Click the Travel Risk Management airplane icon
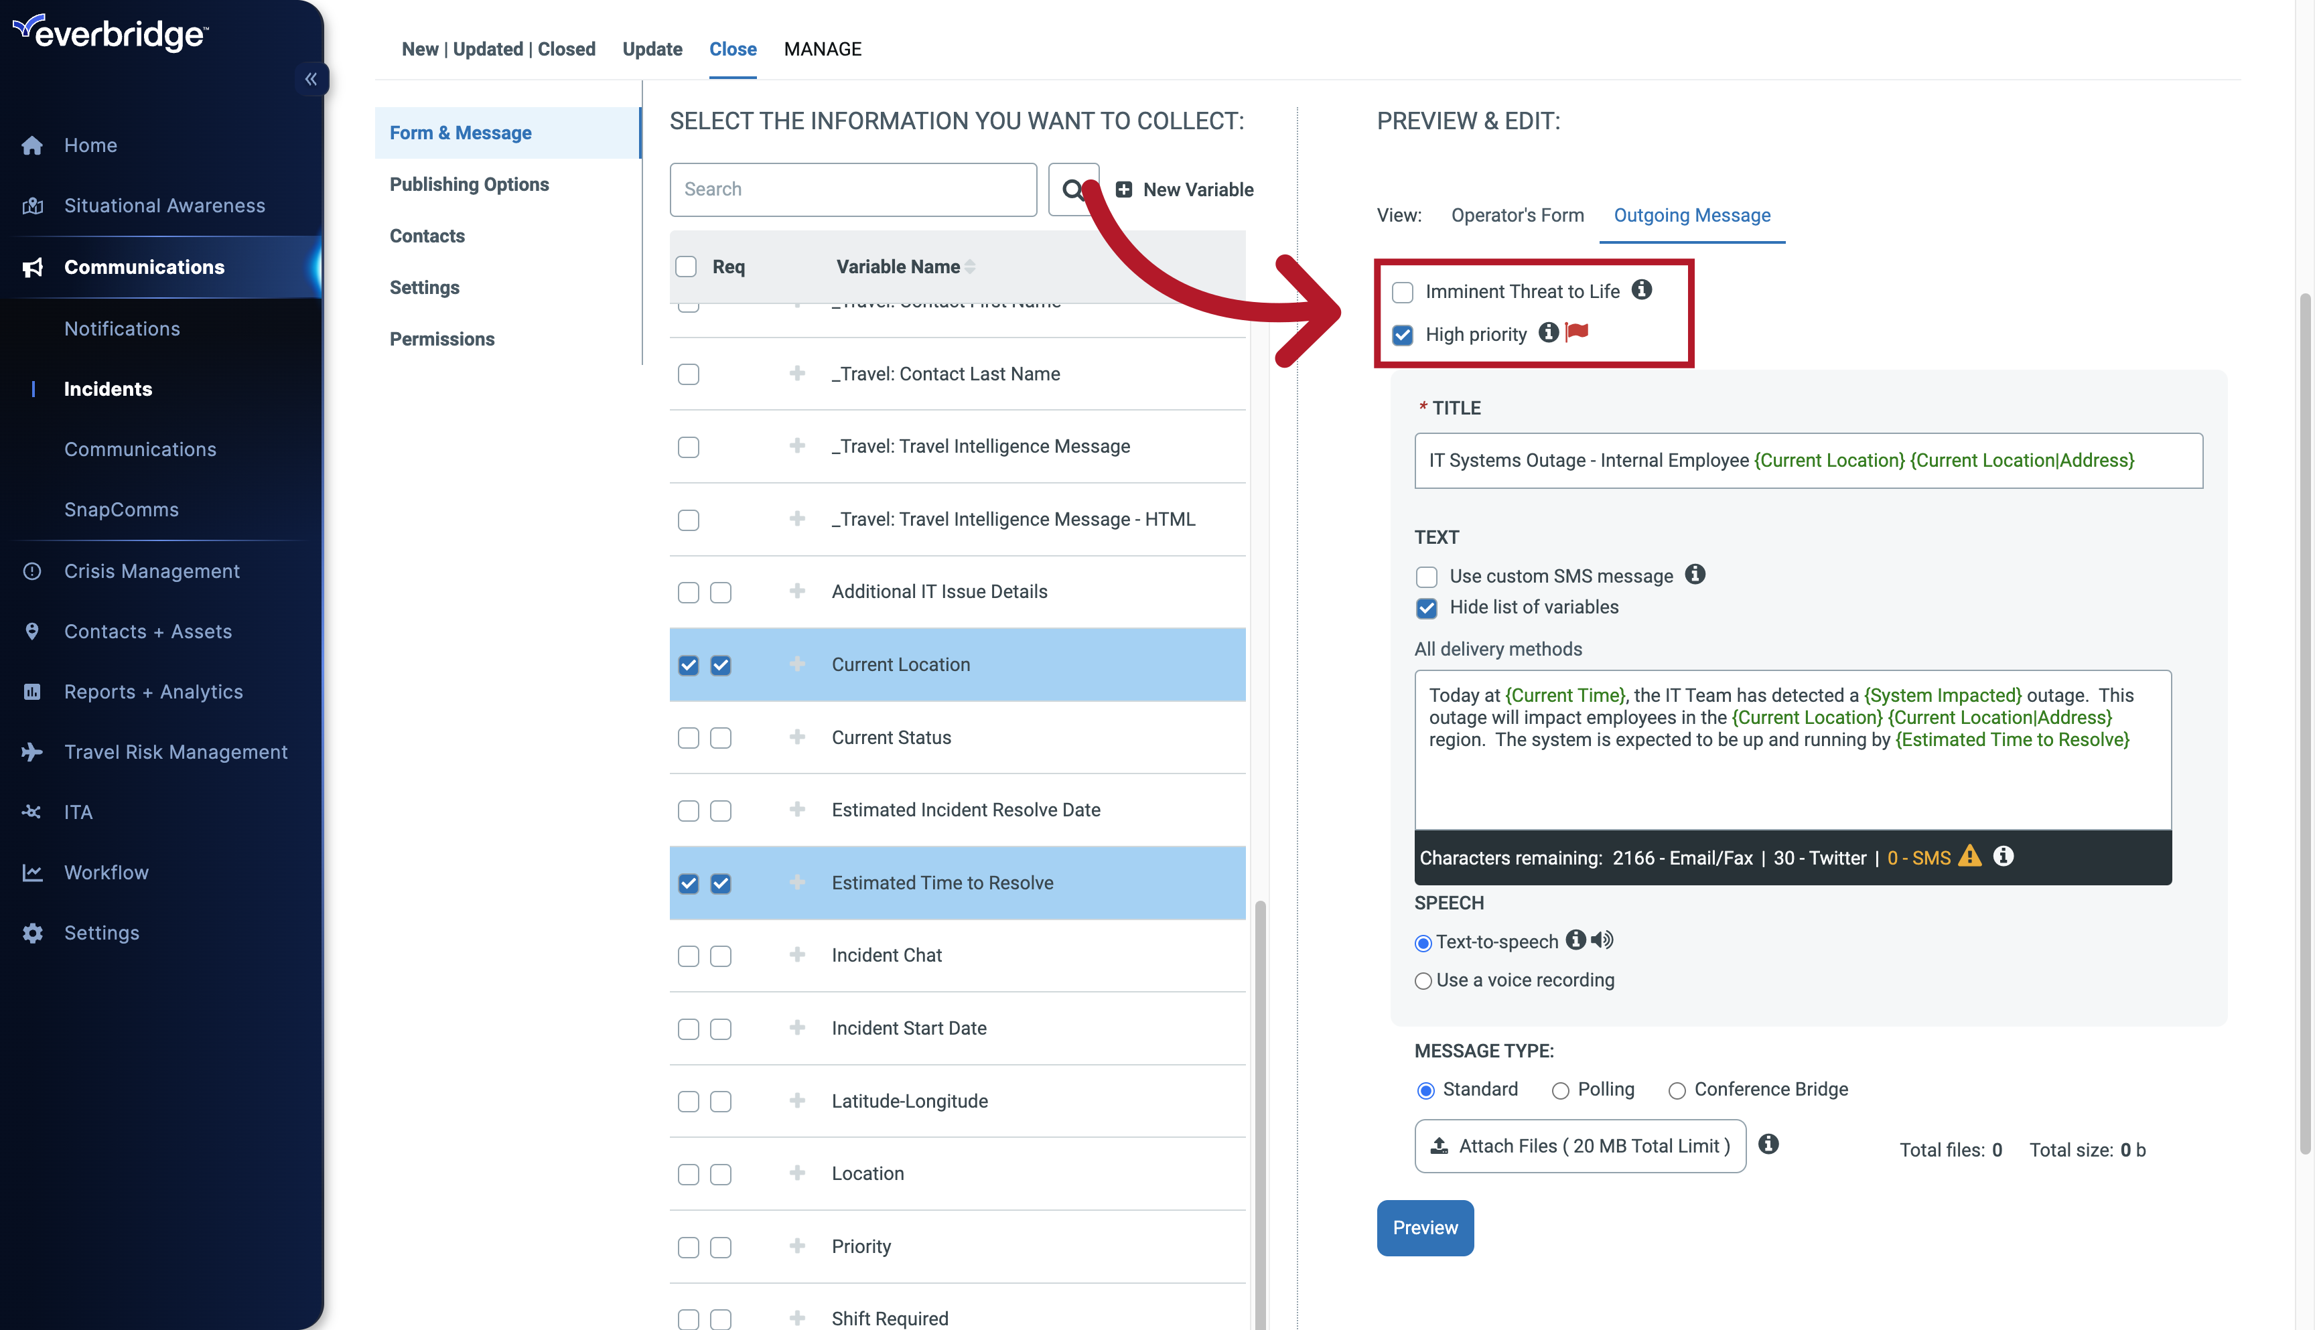Screen dimensions: 2315x1330 [x=32, y=752]
